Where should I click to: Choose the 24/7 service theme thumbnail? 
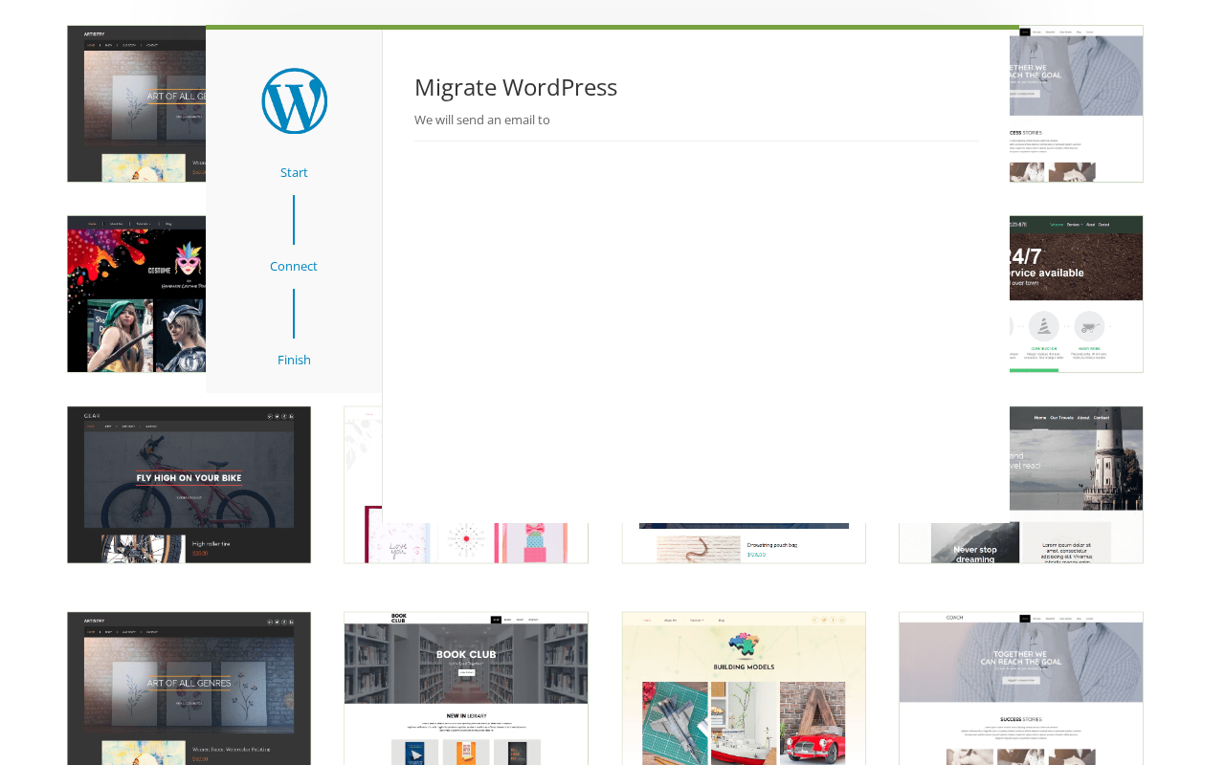pos(1077,294)
